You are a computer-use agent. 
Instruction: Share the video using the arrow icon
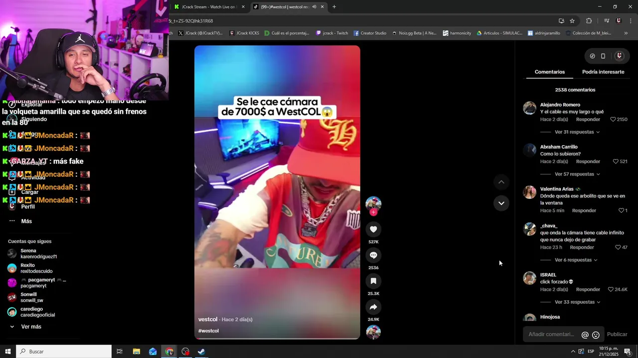coord(373,307)
